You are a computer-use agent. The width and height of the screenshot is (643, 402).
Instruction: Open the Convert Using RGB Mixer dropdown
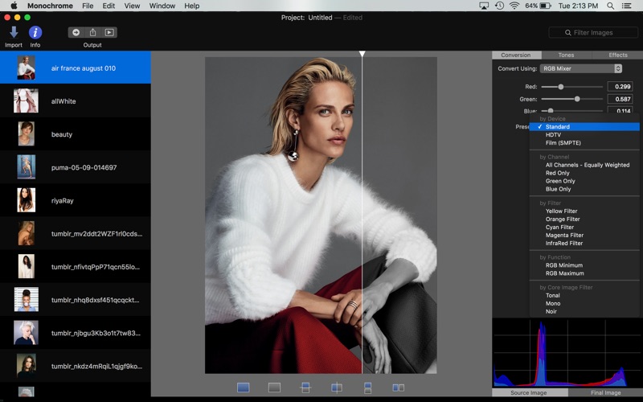581,68
